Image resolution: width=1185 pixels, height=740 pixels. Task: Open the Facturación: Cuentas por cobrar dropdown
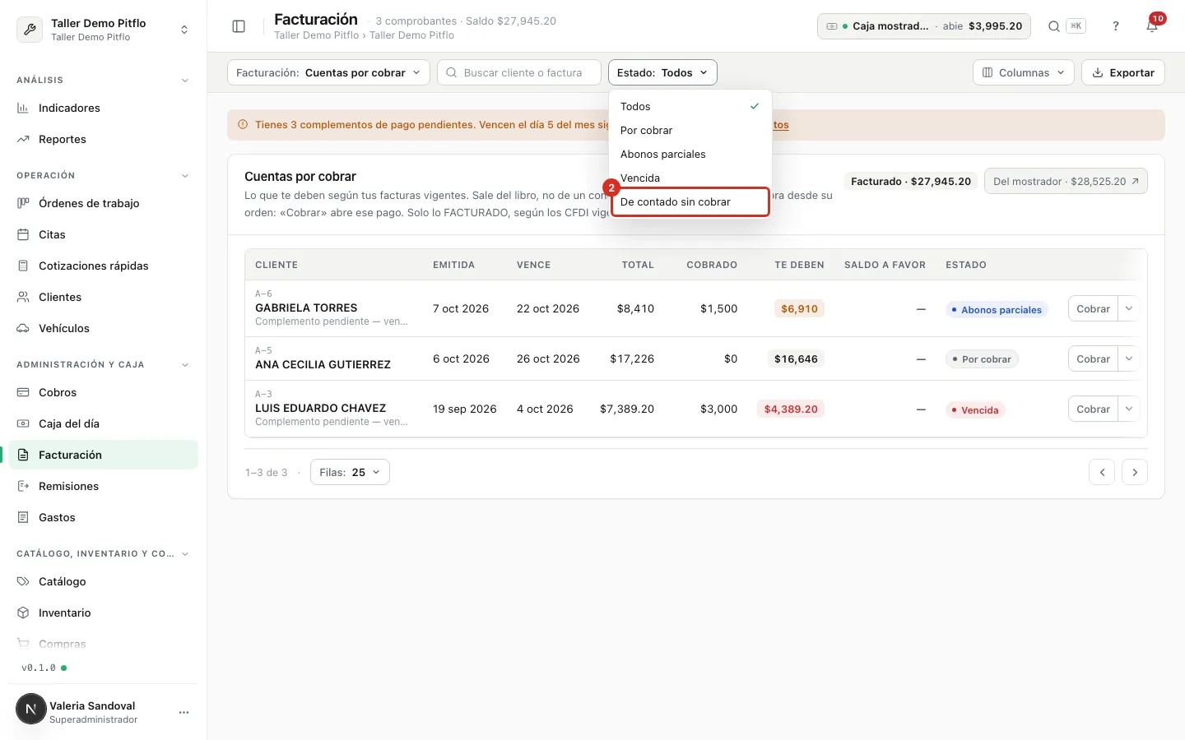pos(328,72)
